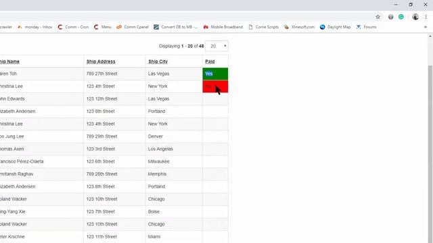Open the Chrome profile avatar

(415, 17)
